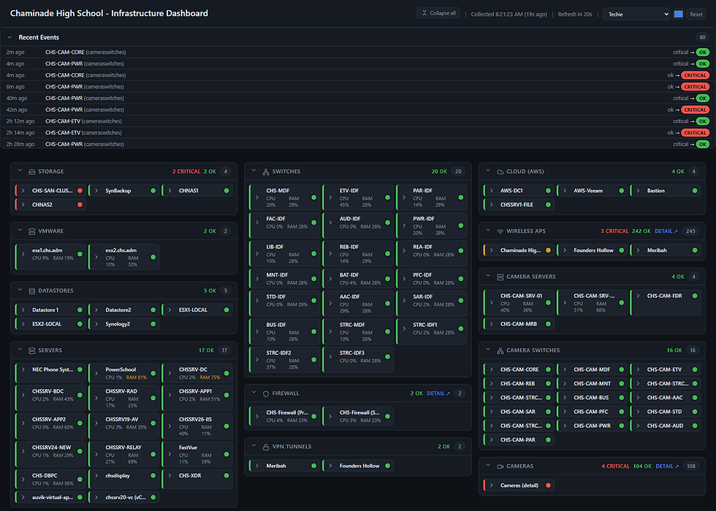Collapse the Recent Events panel
Screen dimensions: 716x511
click(9, 37)
